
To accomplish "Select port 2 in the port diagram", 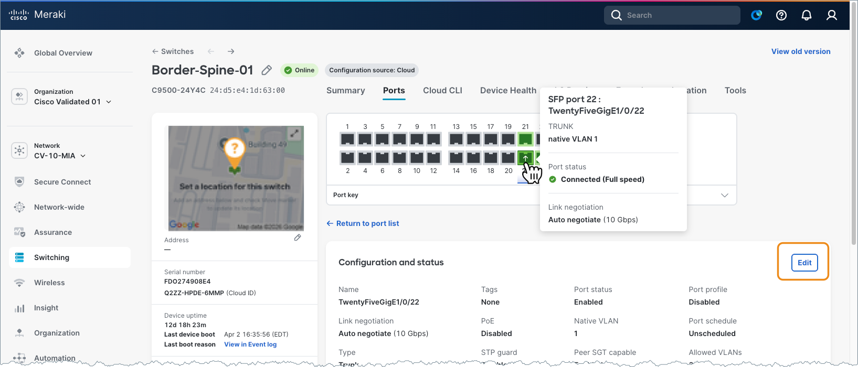I will [347, 157].
